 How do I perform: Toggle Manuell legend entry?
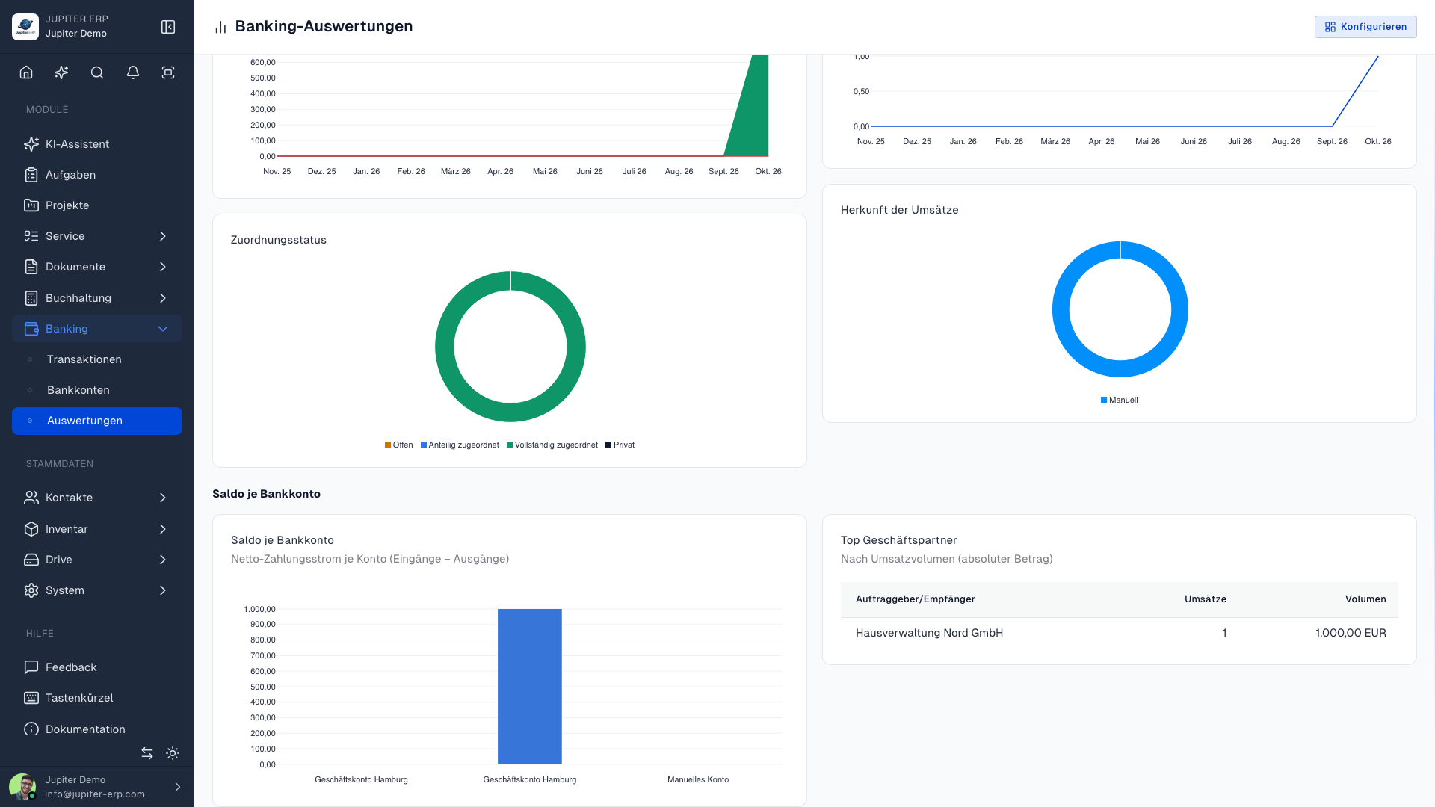point(1119,400)
